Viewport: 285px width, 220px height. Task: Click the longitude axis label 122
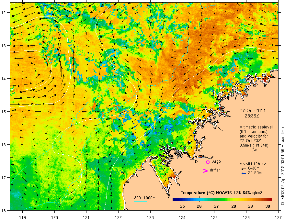point(118,217)
